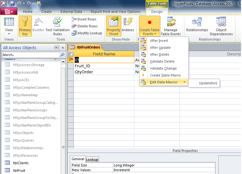Click the New Values property Increment

tap(164, 170)
